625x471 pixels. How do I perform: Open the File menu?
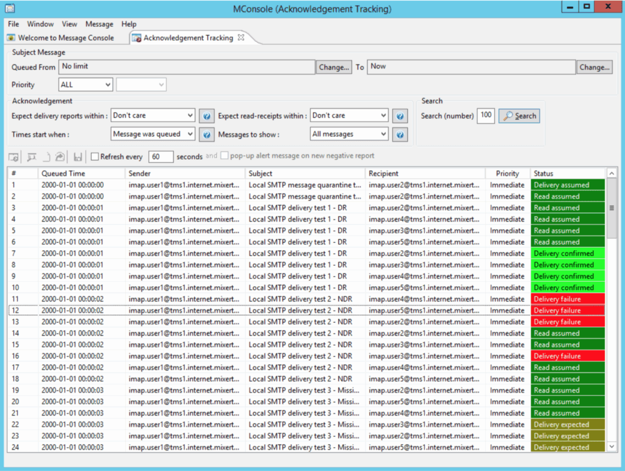coord(13,24)
